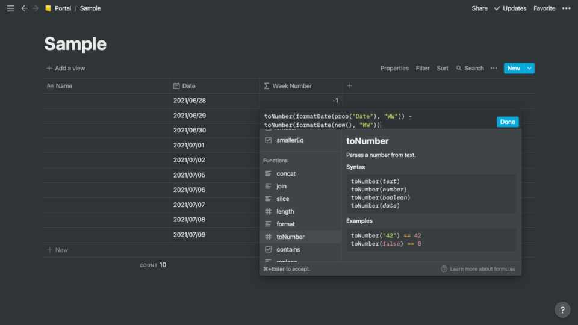Click the 2021/07/06 date cell
Image resolution: width=578 pixels, height=325 pixels.
click(214, 190)
